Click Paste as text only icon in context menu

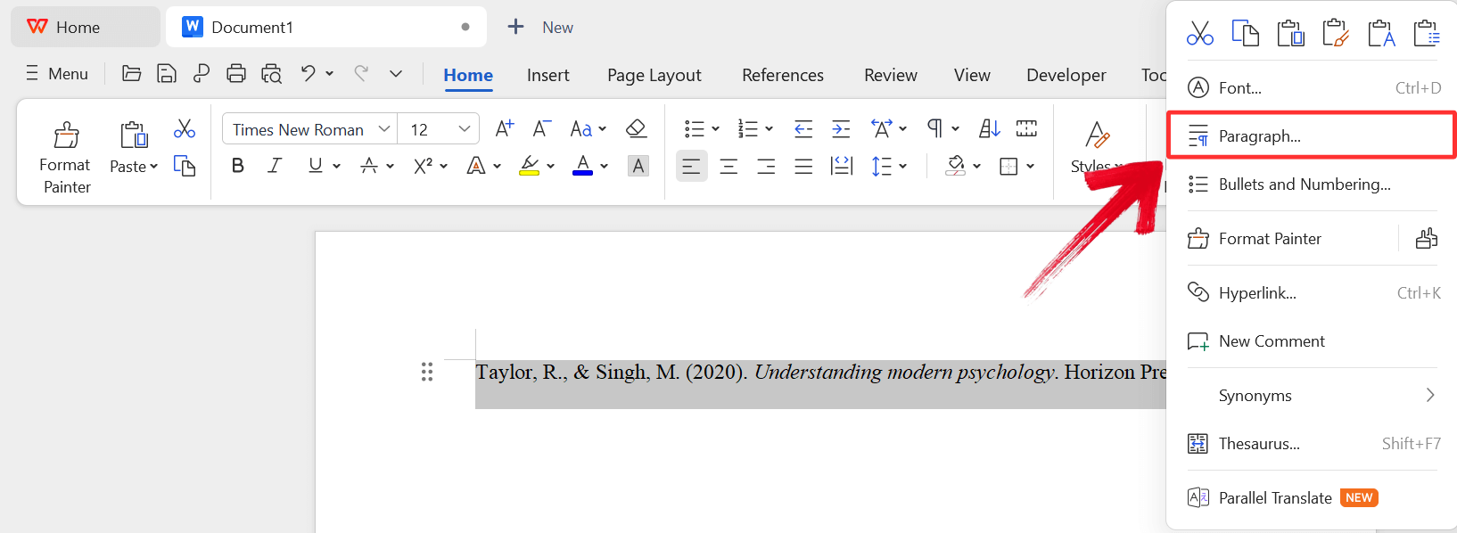[1381, 33]
